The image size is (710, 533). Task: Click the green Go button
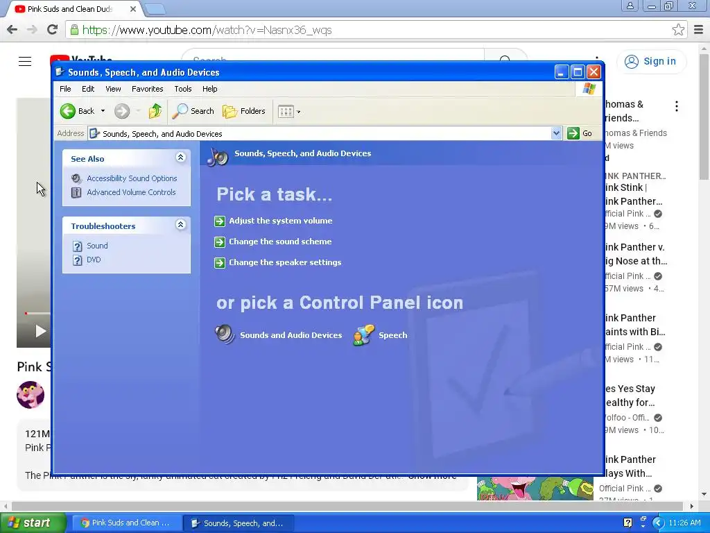[580, 133]
